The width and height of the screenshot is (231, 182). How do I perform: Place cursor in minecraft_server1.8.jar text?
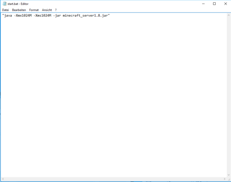coord(85,16)
